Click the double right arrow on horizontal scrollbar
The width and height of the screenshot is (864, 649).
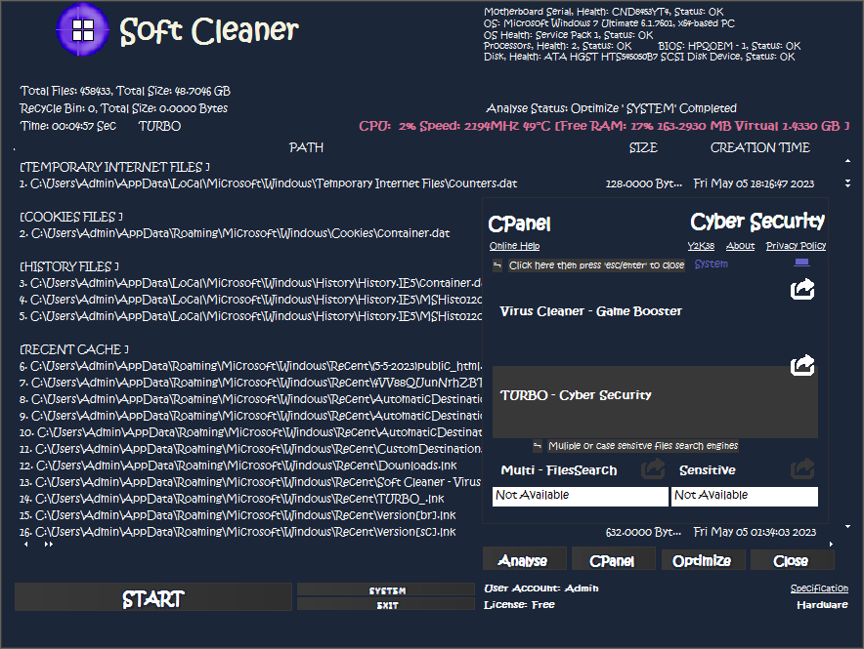pos(49,544)
